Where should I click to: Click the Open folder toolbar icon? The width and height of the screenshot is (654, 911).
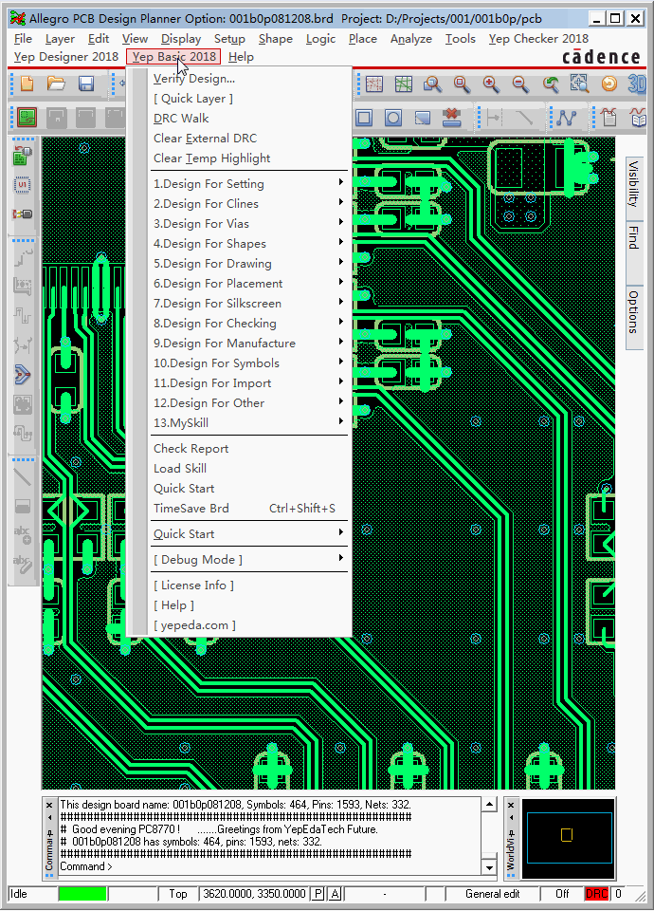coord(56,84)
